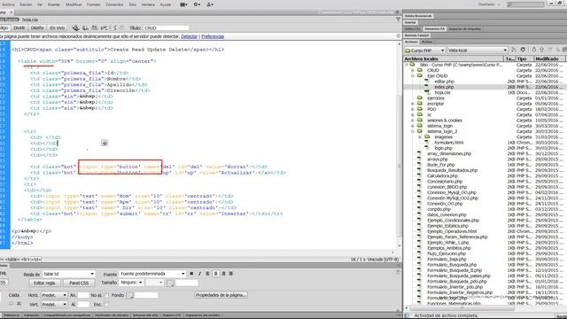Click the Detectar link

point(189,36)
